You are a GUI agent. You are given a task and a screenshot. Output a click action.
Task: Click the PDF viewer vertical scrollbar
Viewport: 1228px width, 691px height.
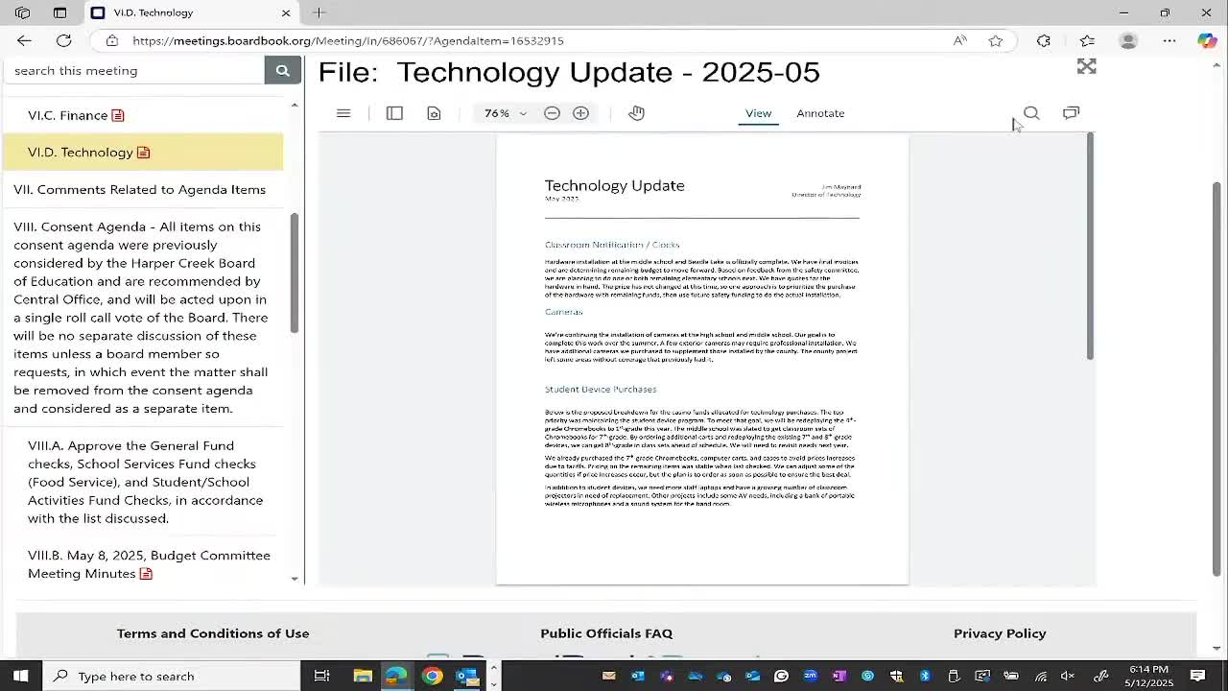(1090, 247)
